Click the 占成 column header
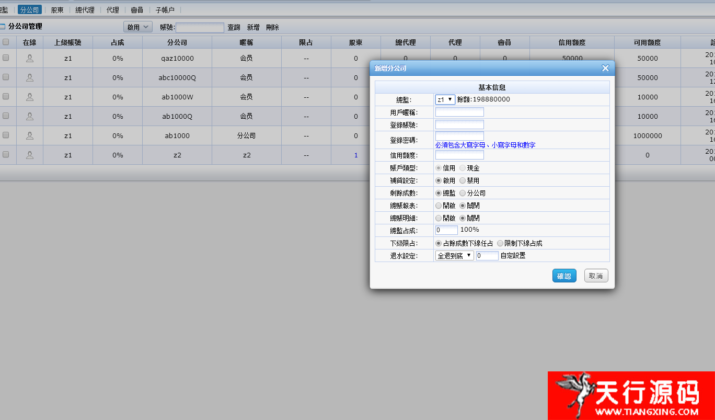715x420 pixels. 118,42
